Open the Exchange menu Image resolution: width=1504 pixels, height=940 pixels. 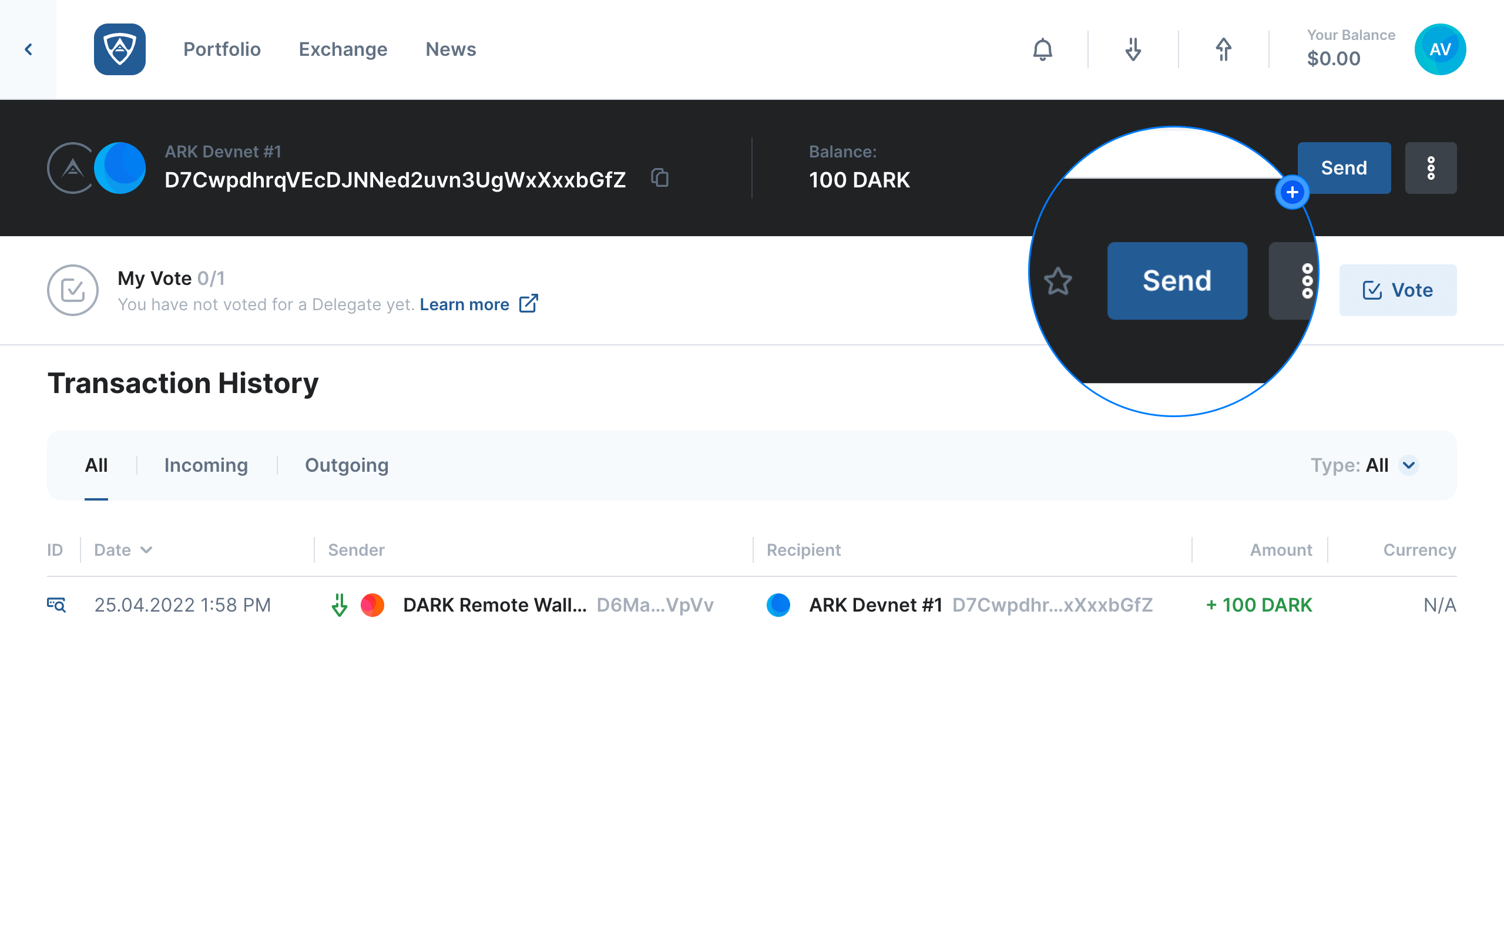click(343, 49)
